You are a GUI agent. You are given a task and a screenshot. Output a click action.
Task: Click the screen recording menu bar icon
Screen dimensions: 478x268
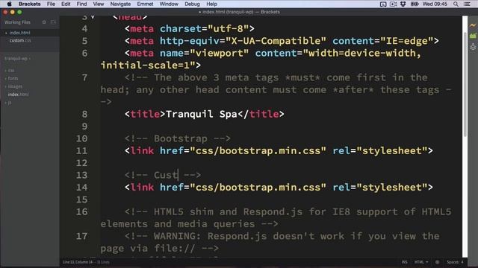(x=394, y=4)
